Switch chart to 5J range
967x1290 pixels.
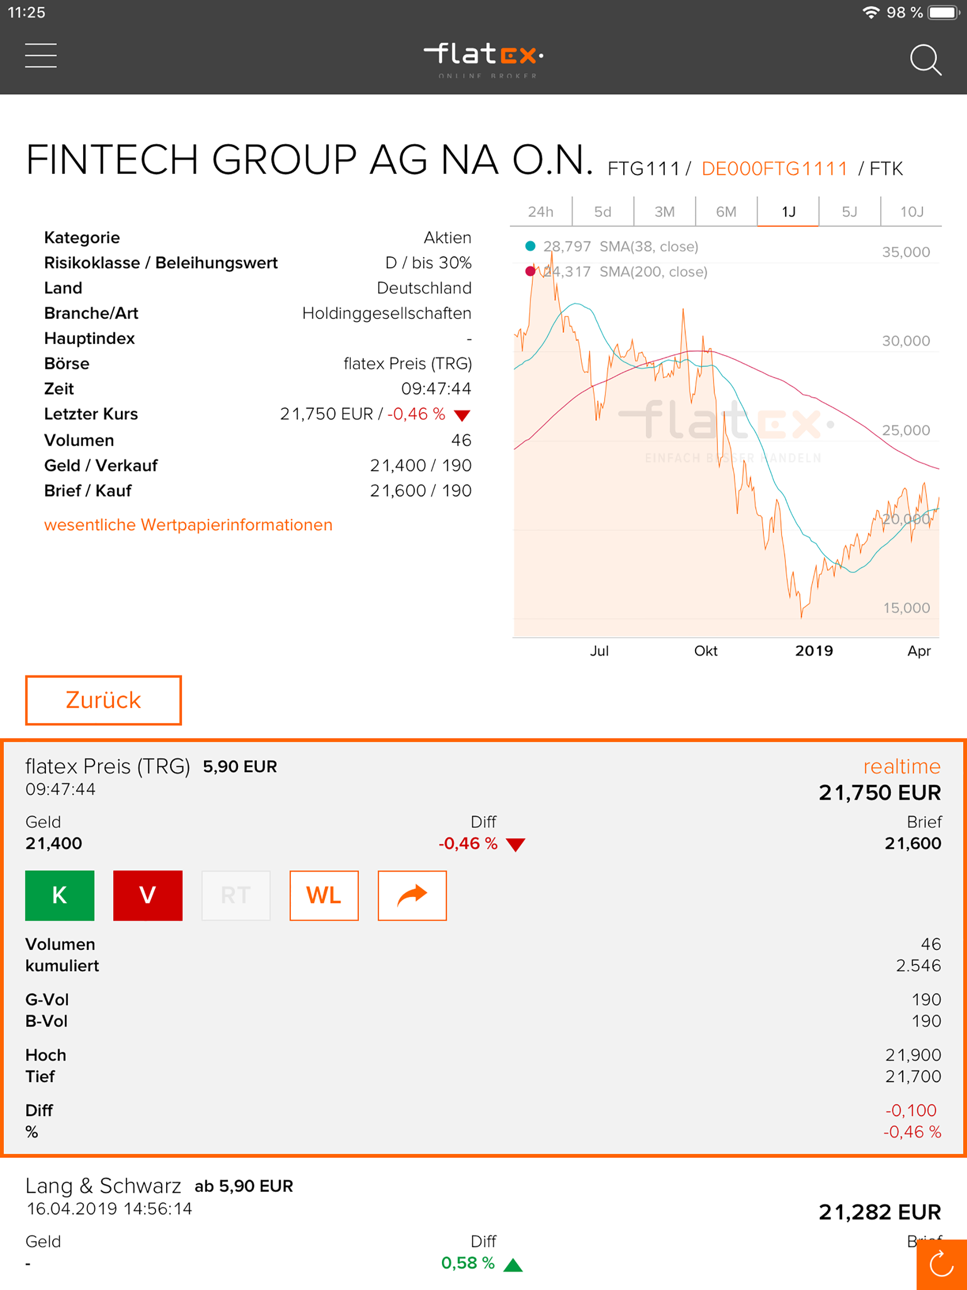849,212
